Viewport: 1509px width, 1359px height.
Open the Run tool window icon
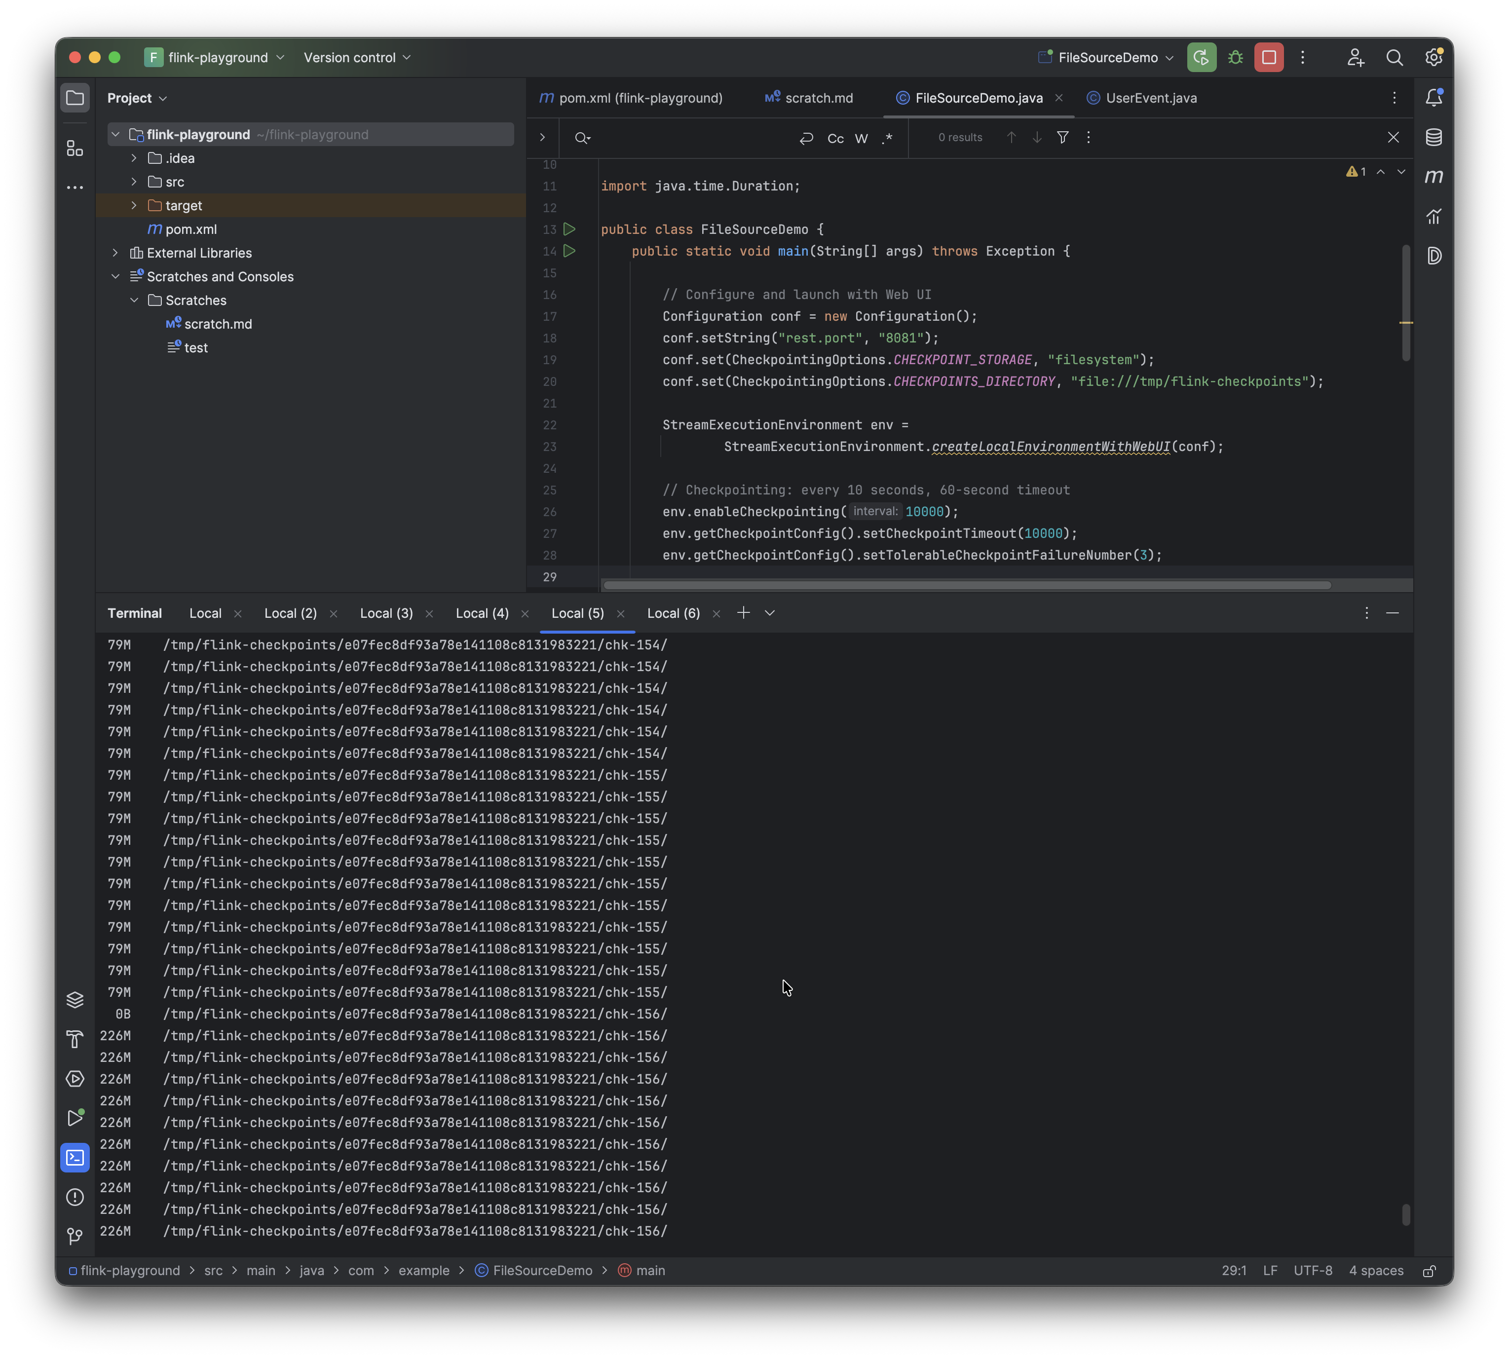[x=75, y=1118]
